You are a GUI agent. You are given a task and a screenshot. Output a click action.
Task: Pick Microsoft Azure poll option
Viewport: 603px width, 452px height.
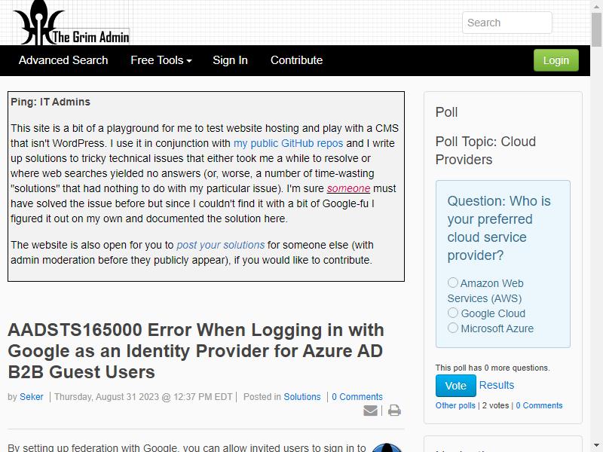tap(453, 328)
